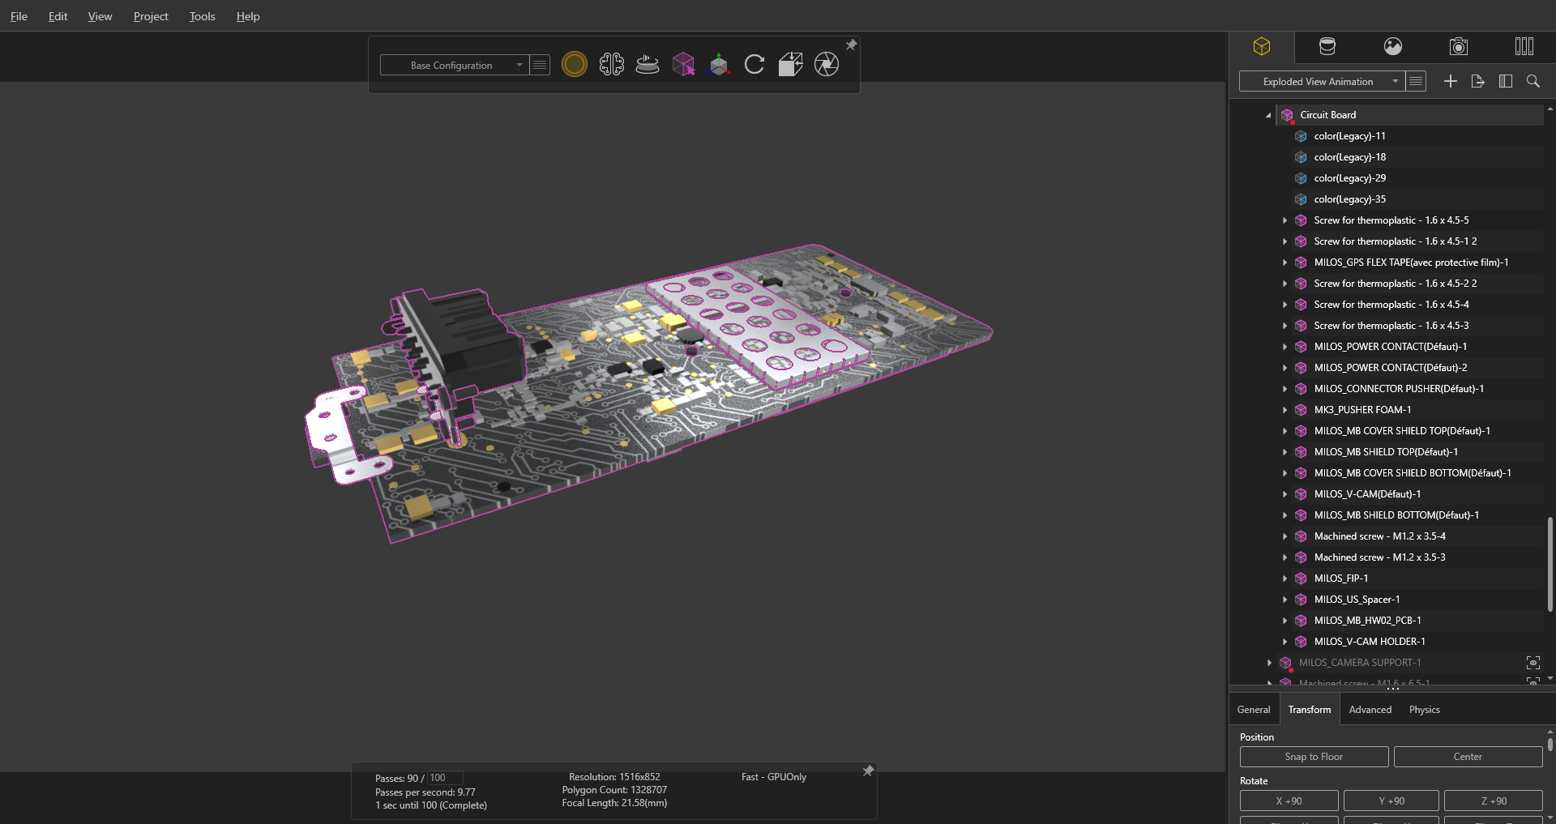Toggle visibility of MILOS_CAMERA SUPPORT-1
This screenshot has height=824, width=1556.
(x=1532, y=663)
